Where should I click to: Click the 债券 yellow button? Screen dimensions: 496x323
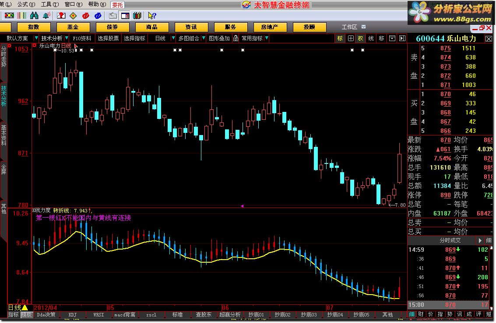(x=113, y=27)
